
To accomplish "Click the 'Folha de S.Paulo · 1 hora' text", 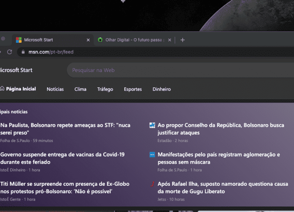I will coord(180,170).
